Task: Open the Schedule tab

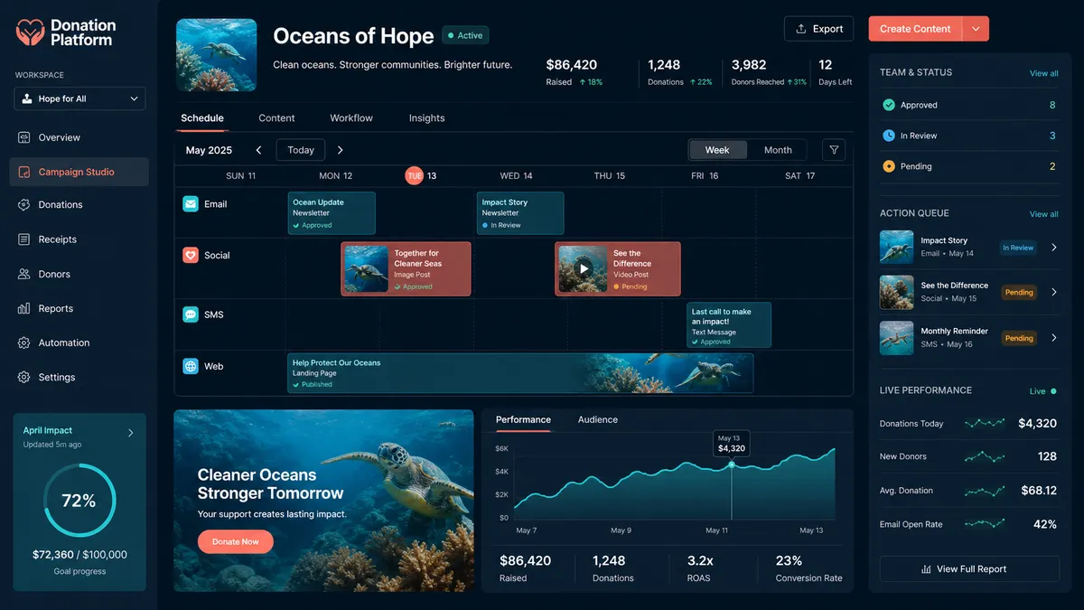Action: (202, 118)
